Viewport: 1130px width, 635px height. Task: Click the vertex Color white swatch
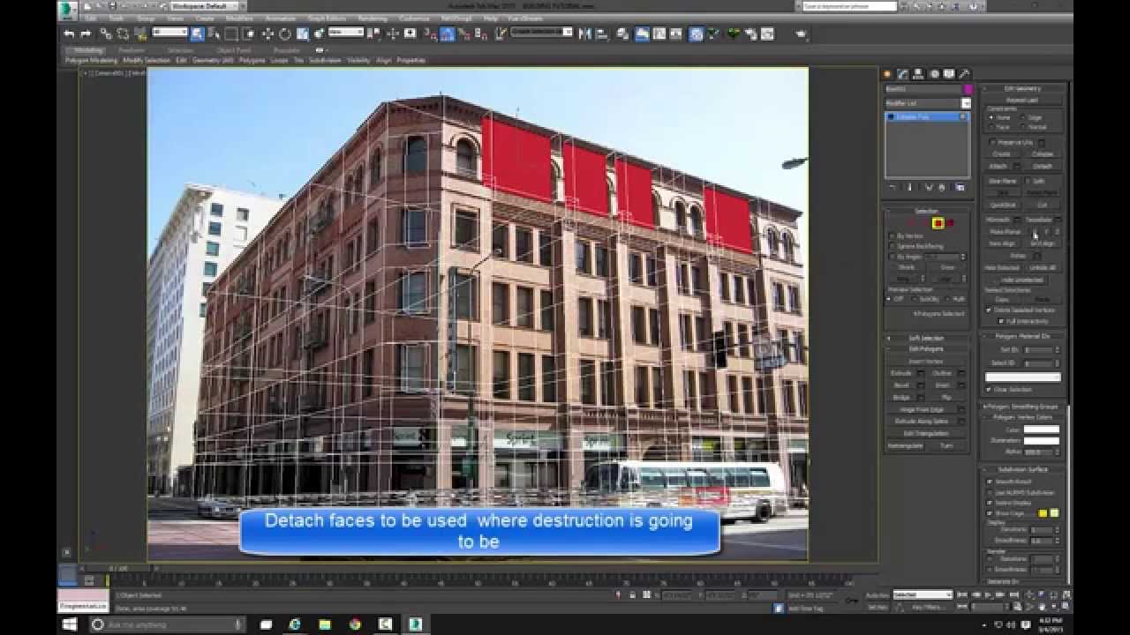[1042, 430]
